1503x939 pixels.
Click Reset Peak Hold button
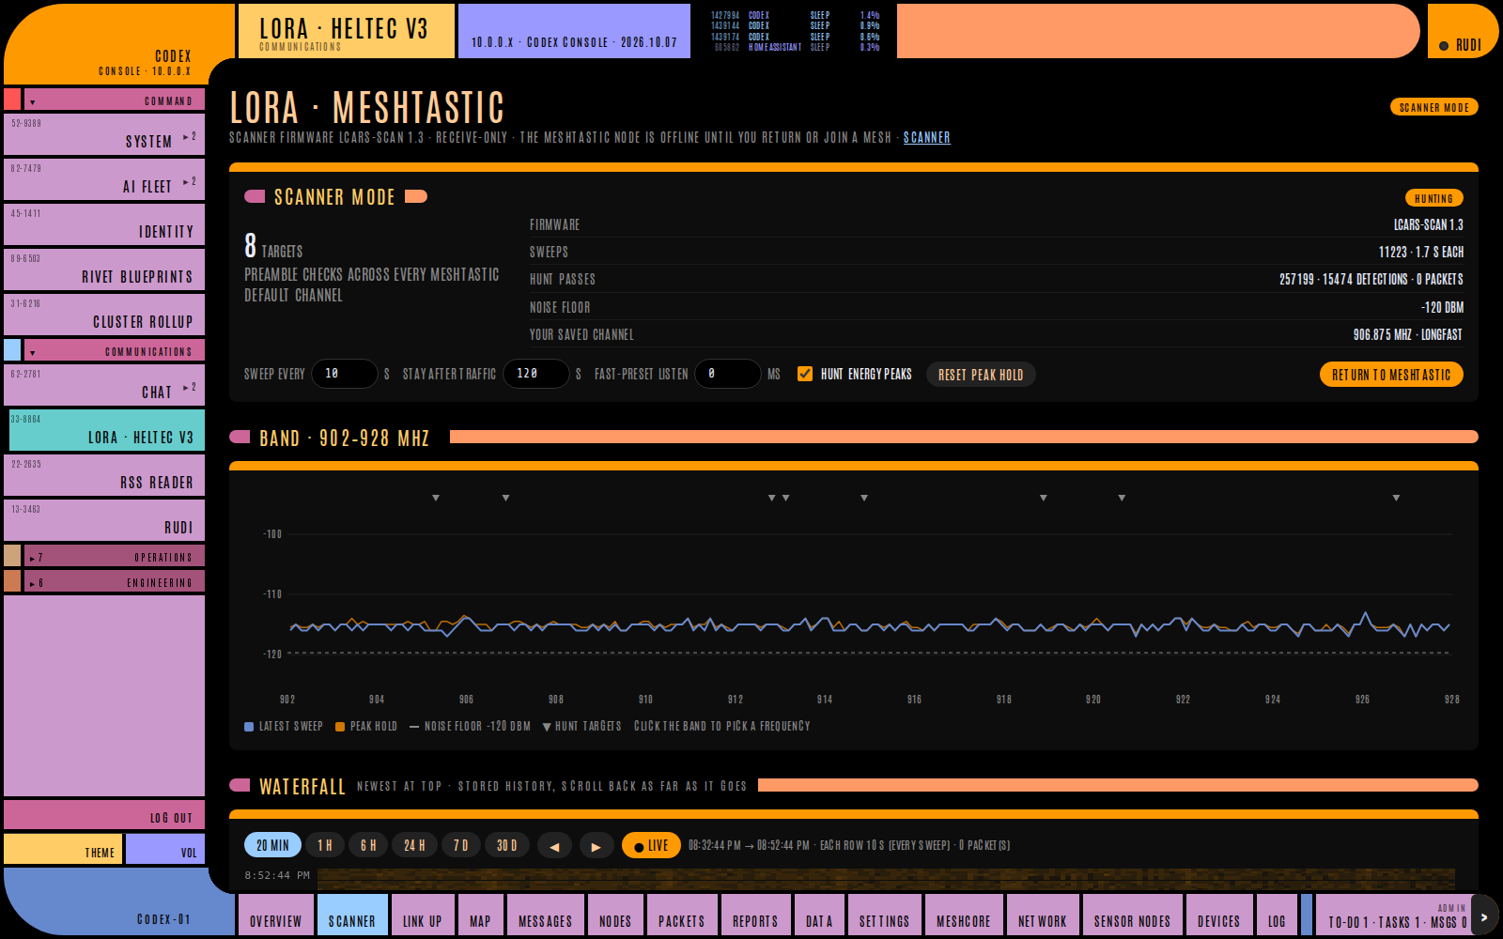click(981, 375)
